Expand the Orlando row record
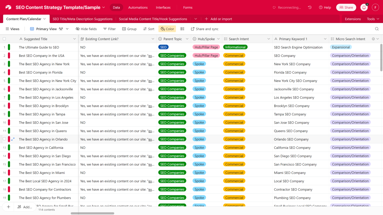 click(x=13, y=139)
